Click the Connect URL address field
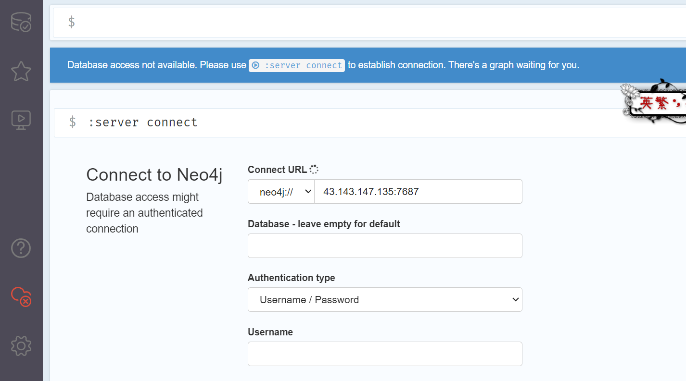Viewport: 686px width, 381px height. (418, 192)
